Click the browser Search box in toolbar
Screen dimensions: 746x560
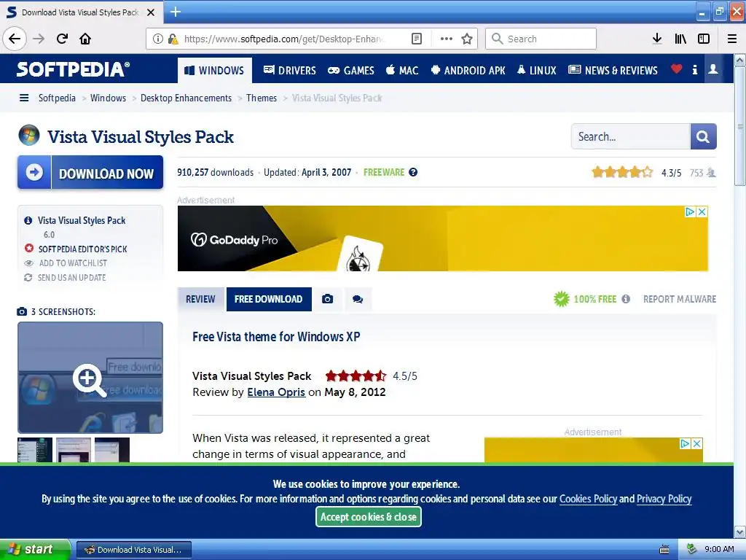coord(541,39)
